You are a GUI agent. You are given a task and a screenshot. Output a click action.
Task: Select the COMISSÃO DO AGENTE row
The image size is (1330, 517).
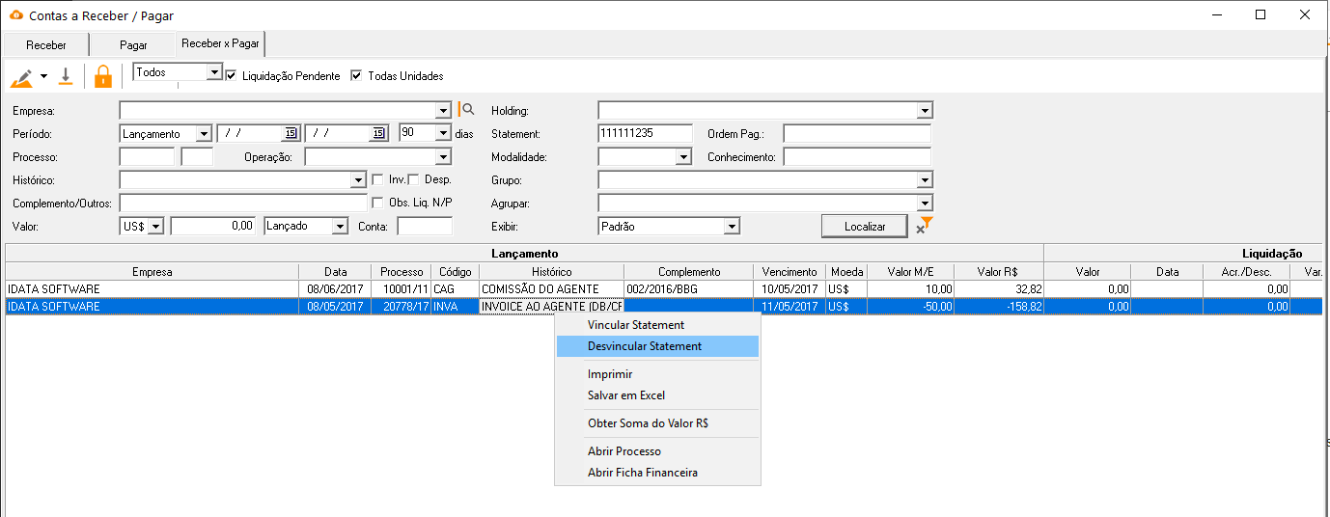(x=664, y=288)
